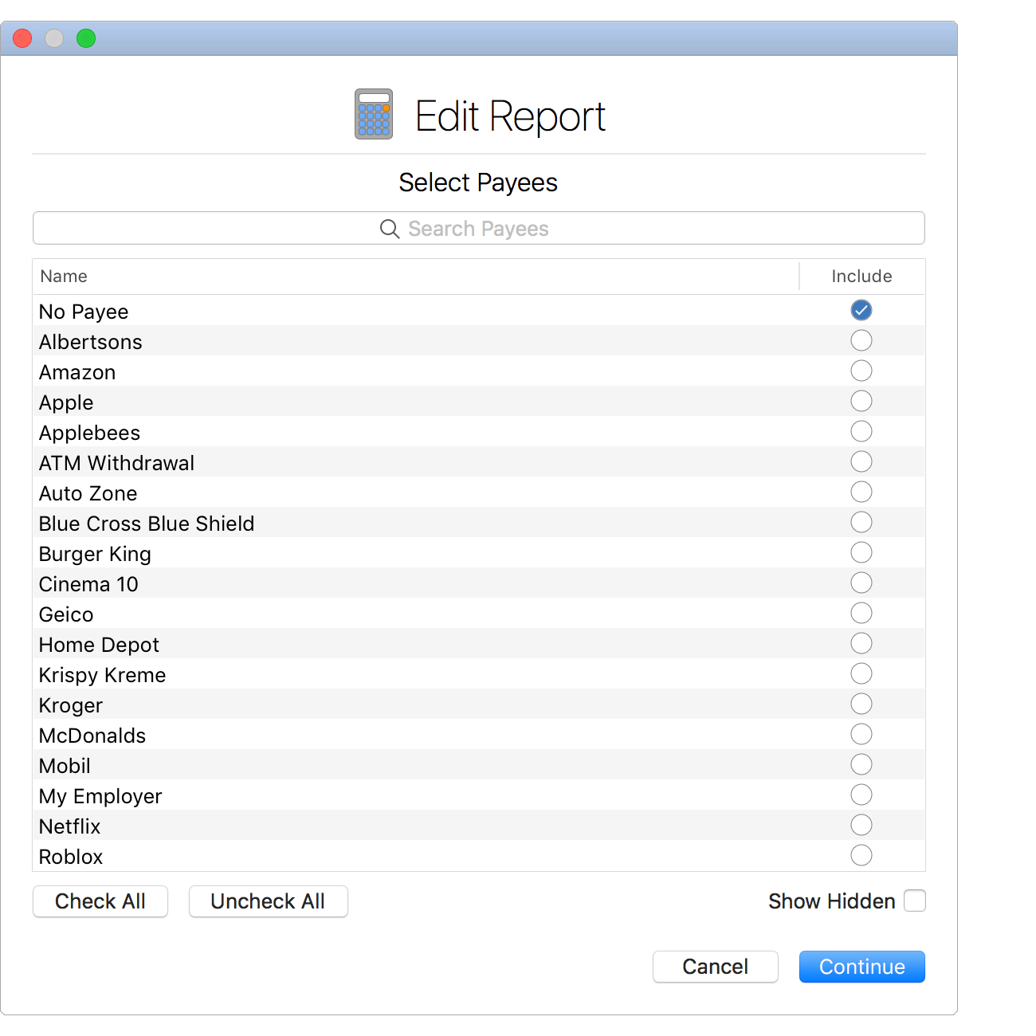Select the Apple row name
The width and height of the screenshot is (1036, 1036).
(66, 402)
